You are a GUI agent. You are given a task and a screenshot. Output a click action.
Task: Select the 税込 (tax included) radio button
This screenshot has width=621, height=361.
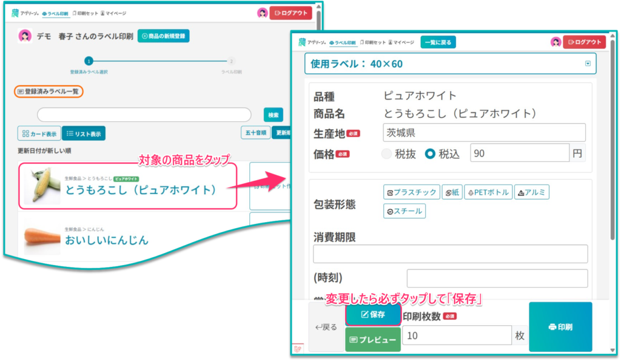point(430,154)
